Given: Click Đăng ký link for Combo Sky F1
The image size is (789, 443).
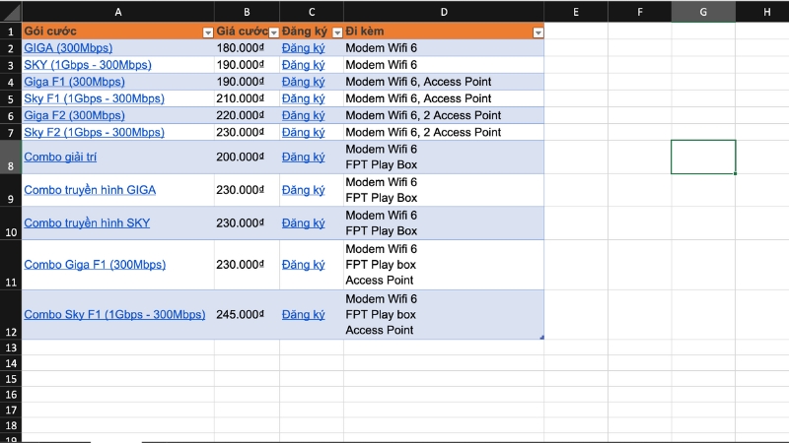Looking at the screenshot, I should point(303,315).
